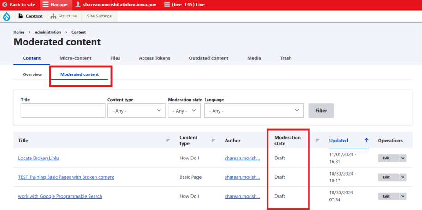Open the Moderation state dropdown

pyautogui.click(x=184, y=111)
